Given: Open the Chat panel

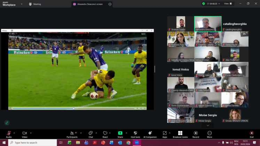Looking at the screenshot, I should tap(90, 133).
